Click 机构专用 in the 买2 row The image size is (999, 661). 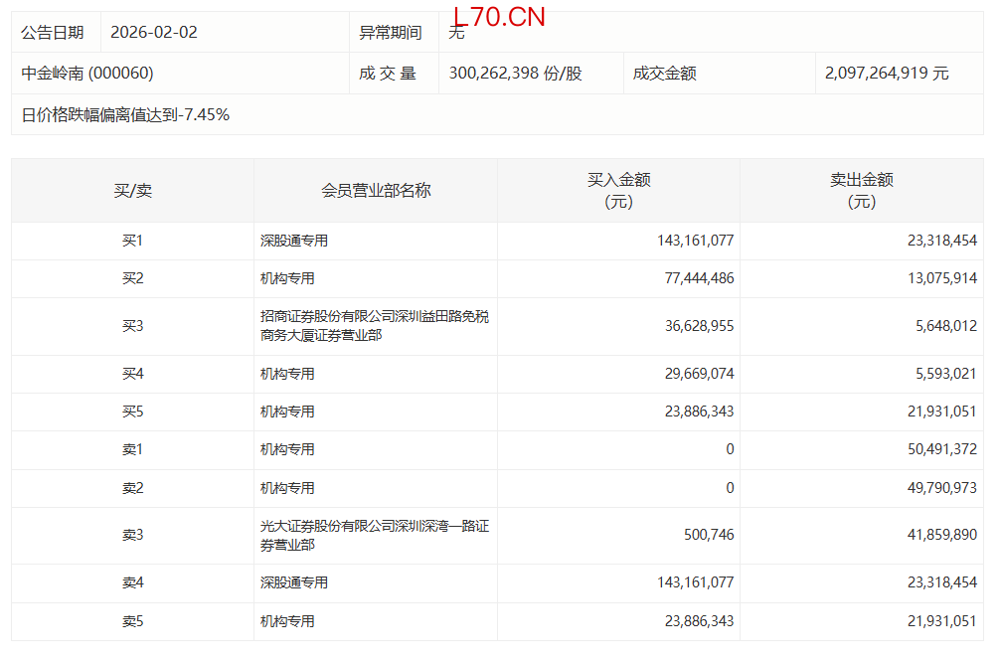pos(287,279)
